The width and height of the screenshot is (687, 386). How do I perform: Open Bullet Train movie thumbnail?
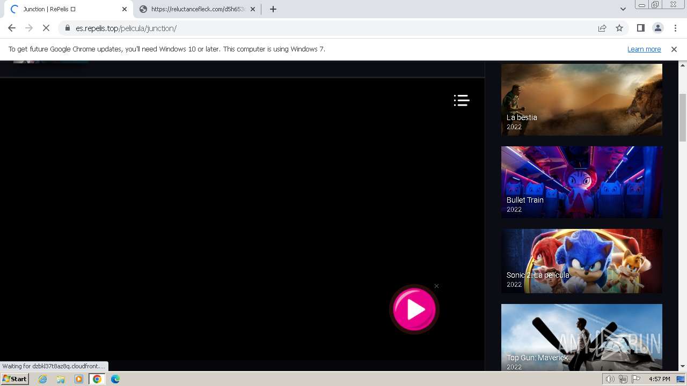(x=582, y=182)
